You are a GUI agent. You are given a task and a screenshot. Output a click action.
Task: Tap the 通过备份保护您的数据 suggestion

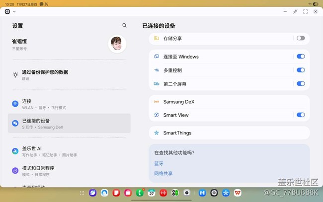(x=69, y=74)
